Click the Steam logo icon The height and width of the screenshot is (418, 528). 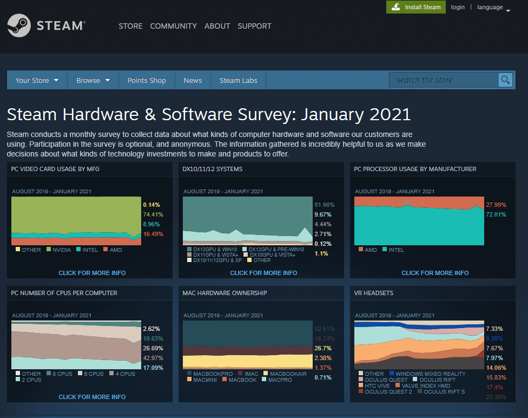(19, 25)
